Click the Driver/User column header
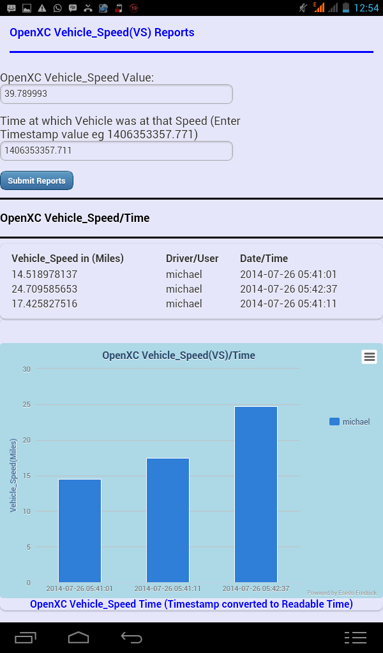This screenshot has width=383, height=653. [x=192, y=259]
